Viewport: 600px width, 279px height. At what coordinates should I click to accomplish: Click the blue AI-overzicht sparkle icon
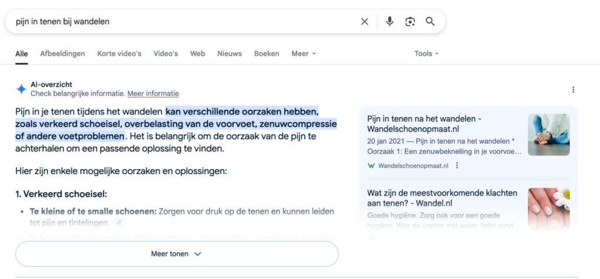(x=21, y=89)
